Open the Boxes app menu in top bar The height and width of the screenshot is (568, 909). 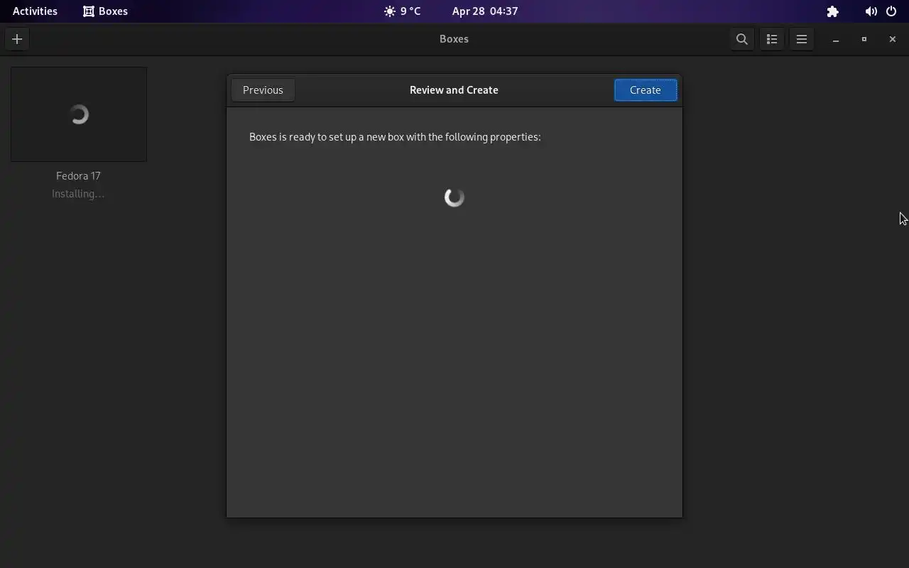tap(105, 11)
